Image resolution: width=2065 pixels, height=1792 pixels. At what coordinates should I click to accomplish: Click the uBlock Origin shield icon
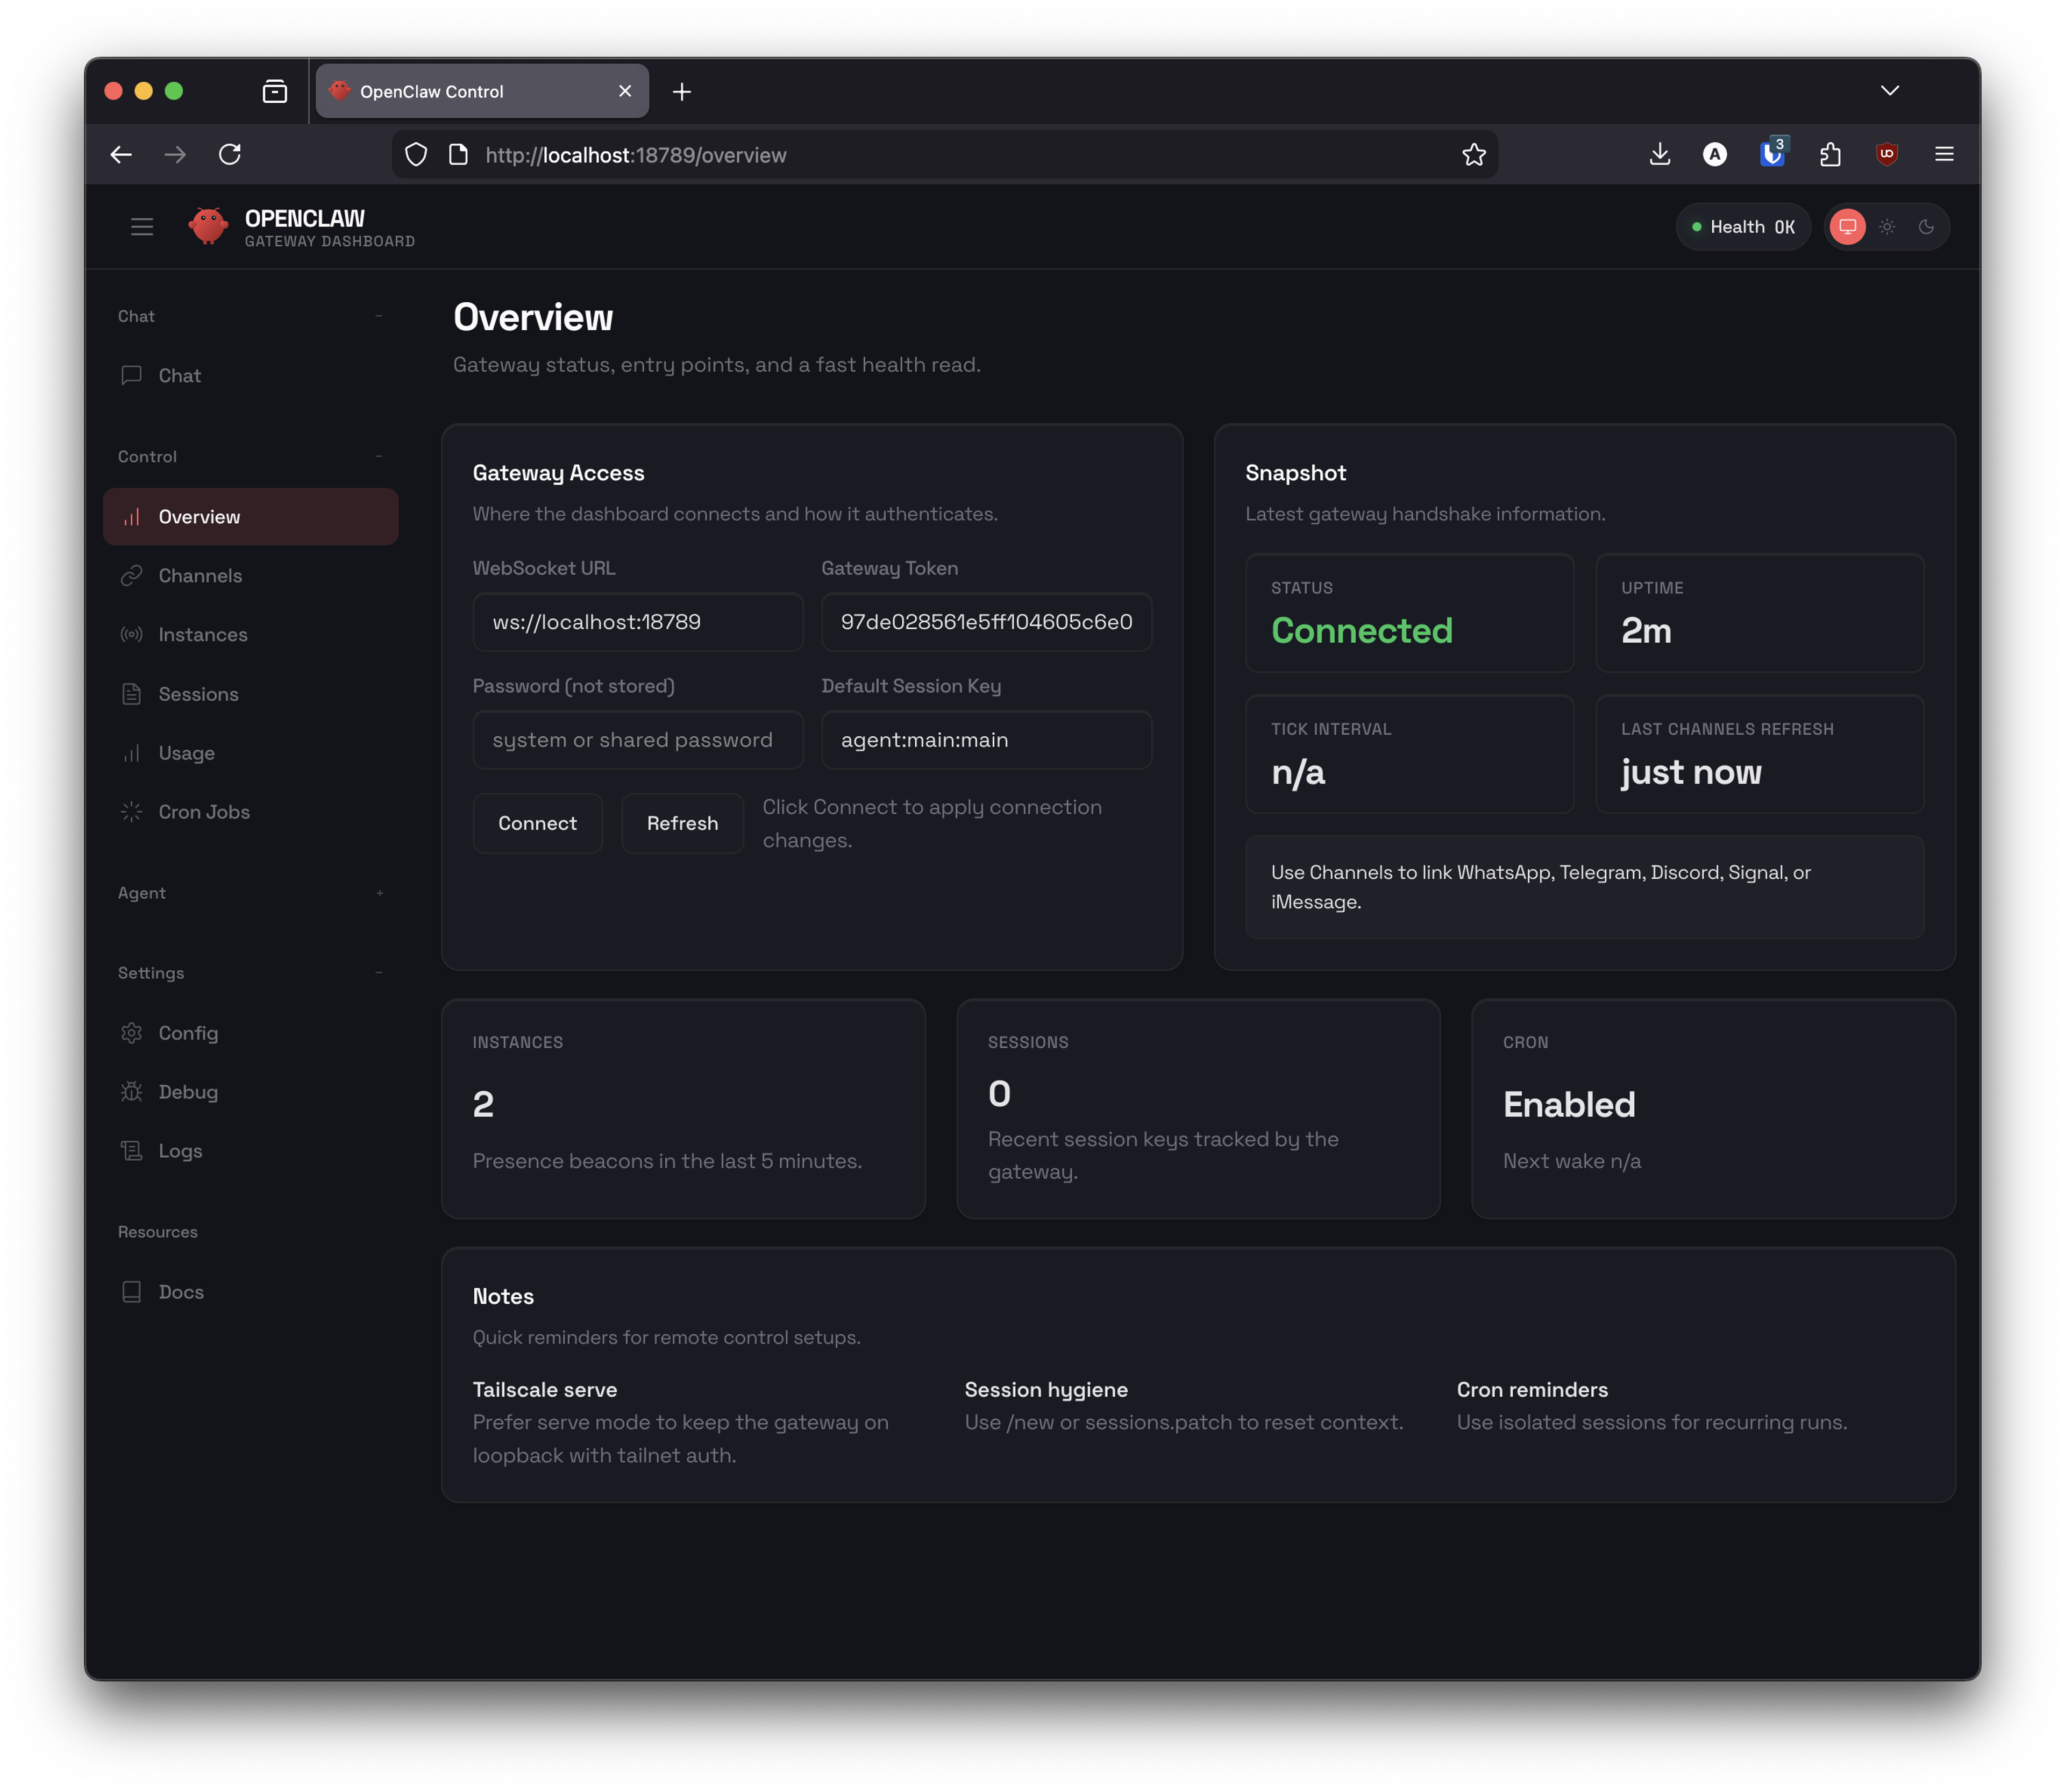(x=1887, y=154)
